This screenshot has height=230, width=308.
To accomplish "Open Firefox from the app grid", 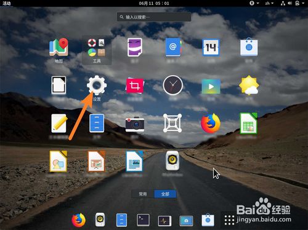I will click(x=211, y=124).
